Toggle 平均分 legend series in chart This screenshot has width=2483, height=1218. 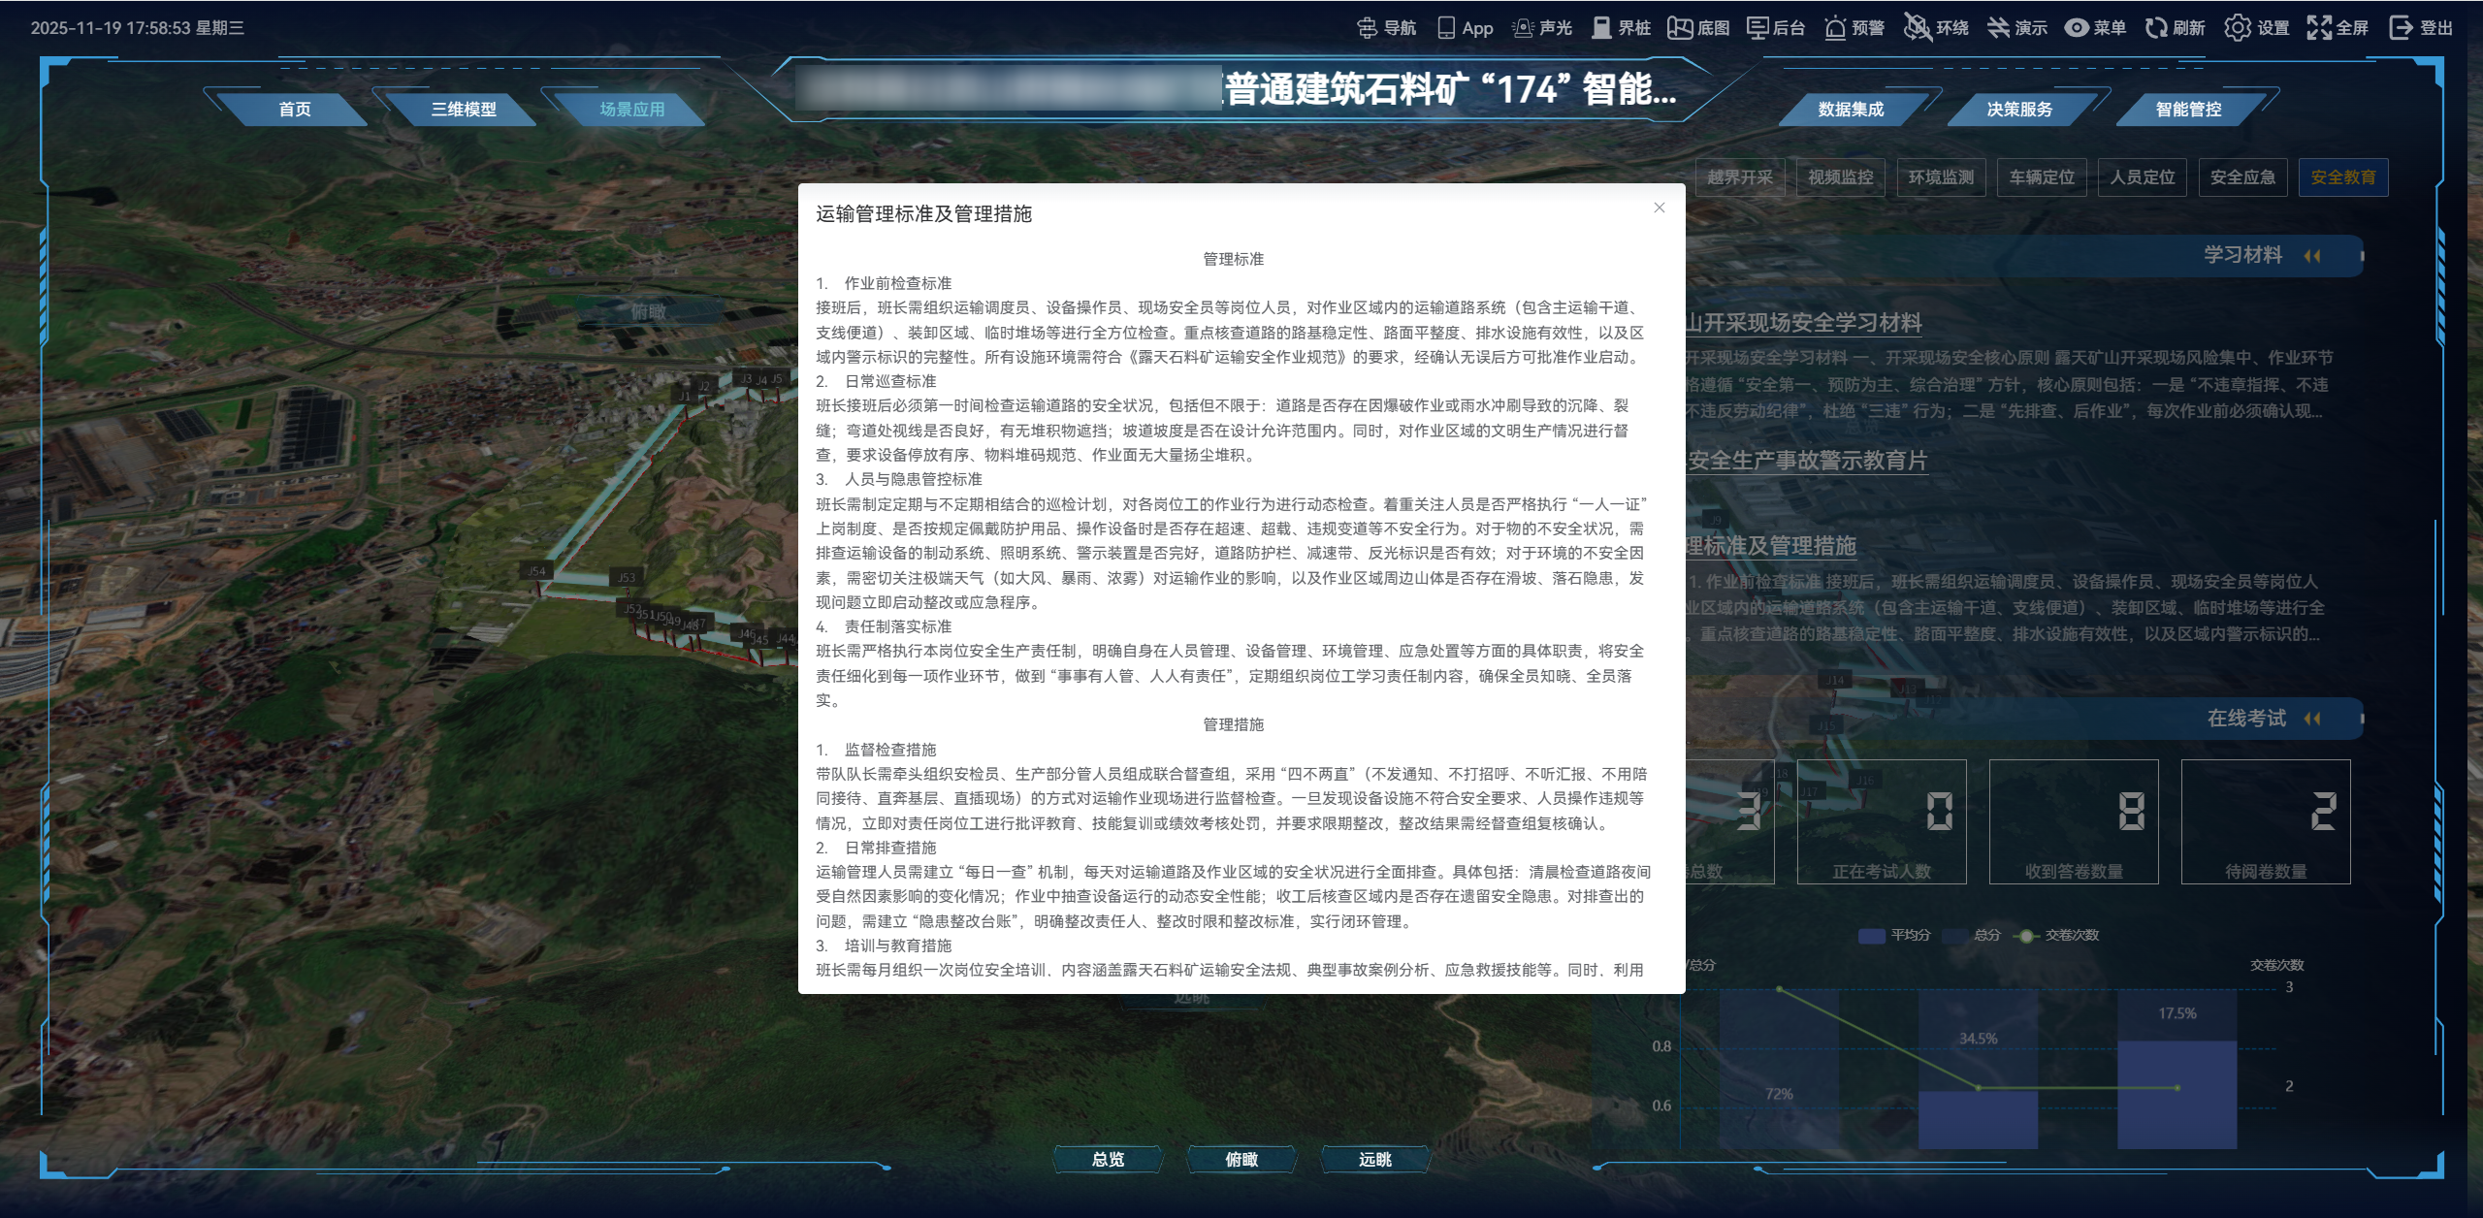[x=1872, y=936]
